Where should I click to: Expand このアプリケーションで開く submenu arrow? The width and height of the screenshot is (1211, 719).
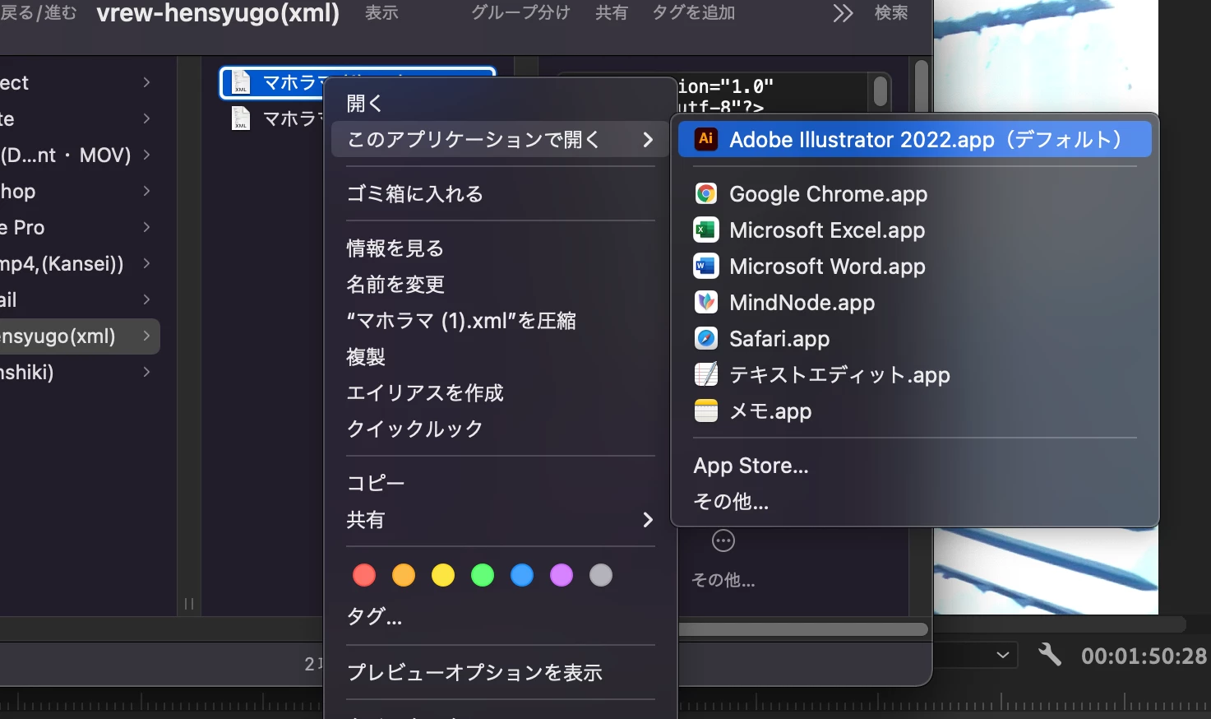point(648,140)
